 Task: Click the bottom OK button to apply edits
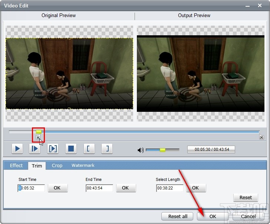tap(213, 217)
